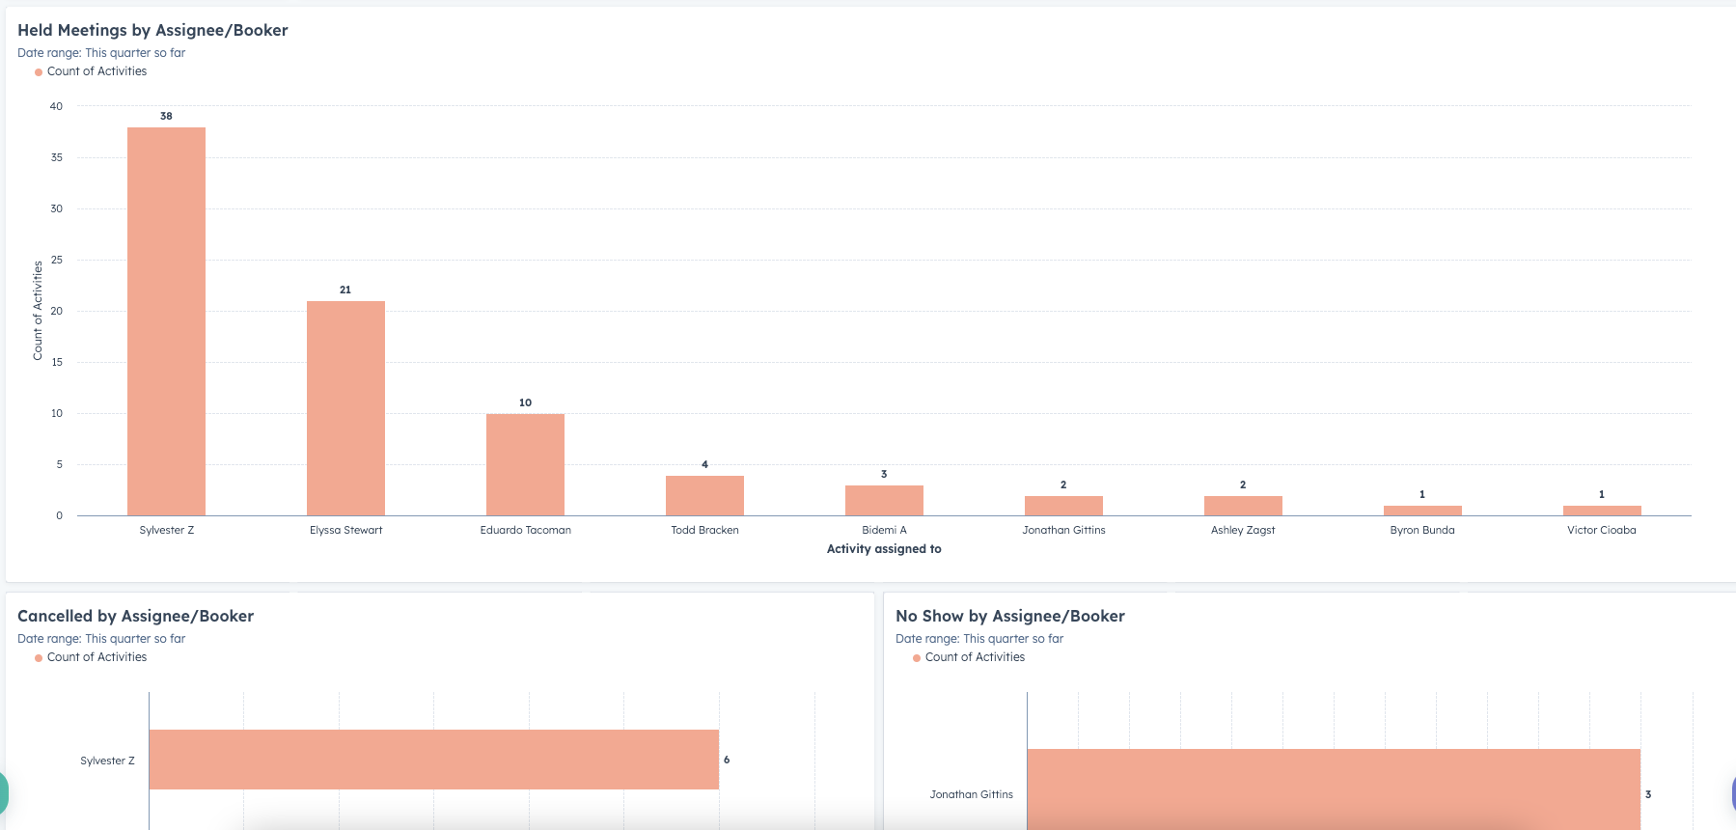Open the Held Meetings by Assignee/Booker report title
Image resolution: width=1736 pixels, height=830 pixels.
coord(152,30)
